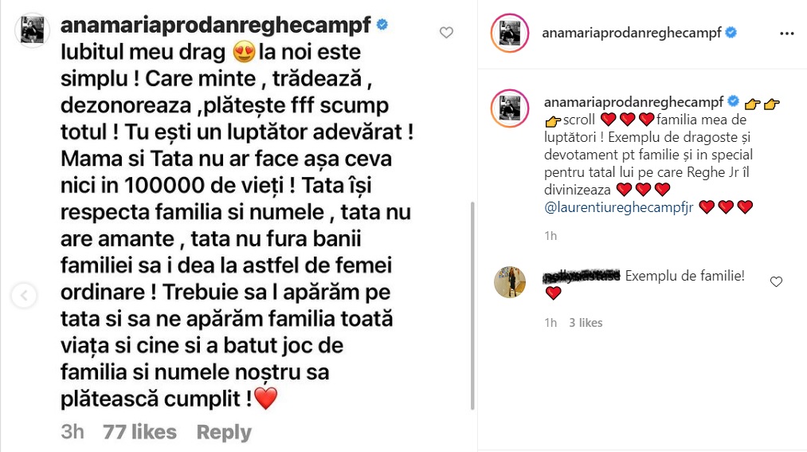Click the caption's 1h timestamp
Viewport: 807px width, 452px height.
point(550,236)
